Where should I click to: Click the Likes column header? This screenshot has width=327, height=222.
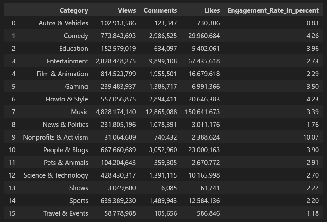coord(212,10)
